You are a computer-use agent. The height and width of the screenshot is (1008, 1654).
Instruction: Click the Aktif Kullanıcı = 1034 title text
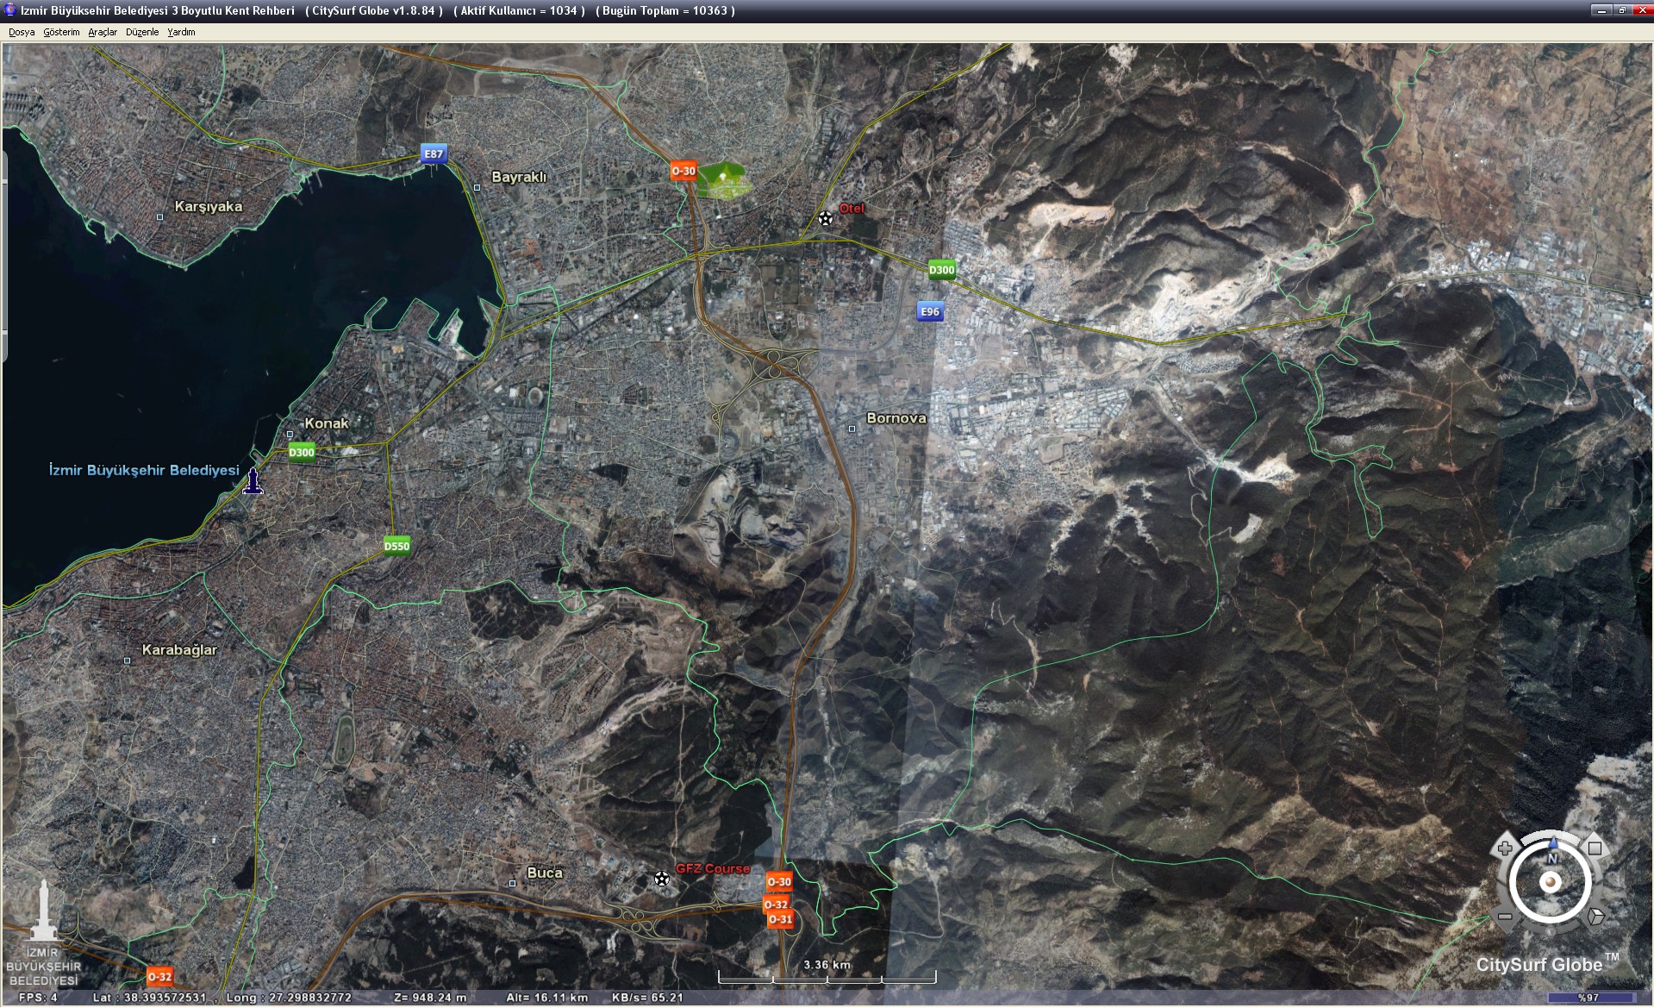click(x=519, y=10)
